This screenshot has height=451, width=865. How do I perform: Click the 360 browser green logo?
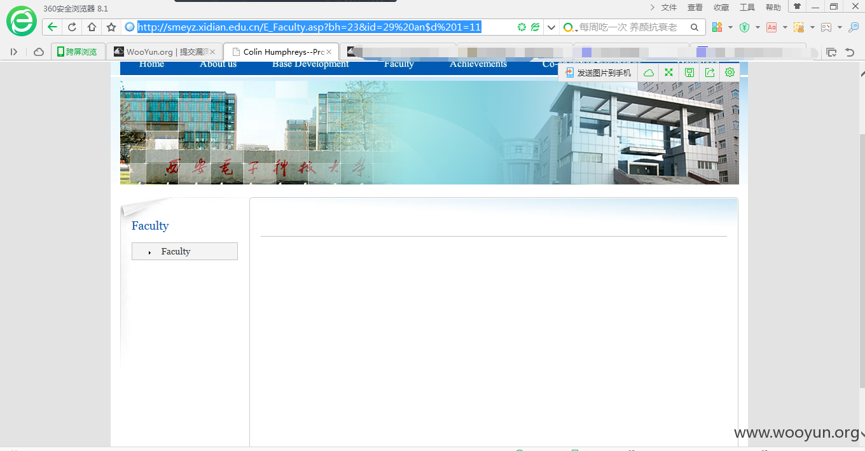tap(22, 22)
